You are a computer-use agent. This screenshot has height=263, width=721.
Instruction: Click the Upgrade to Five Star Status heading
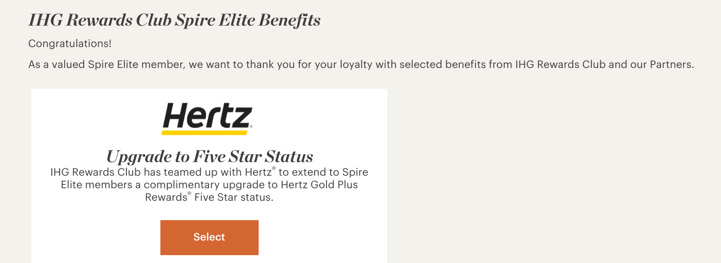[210, 156]
